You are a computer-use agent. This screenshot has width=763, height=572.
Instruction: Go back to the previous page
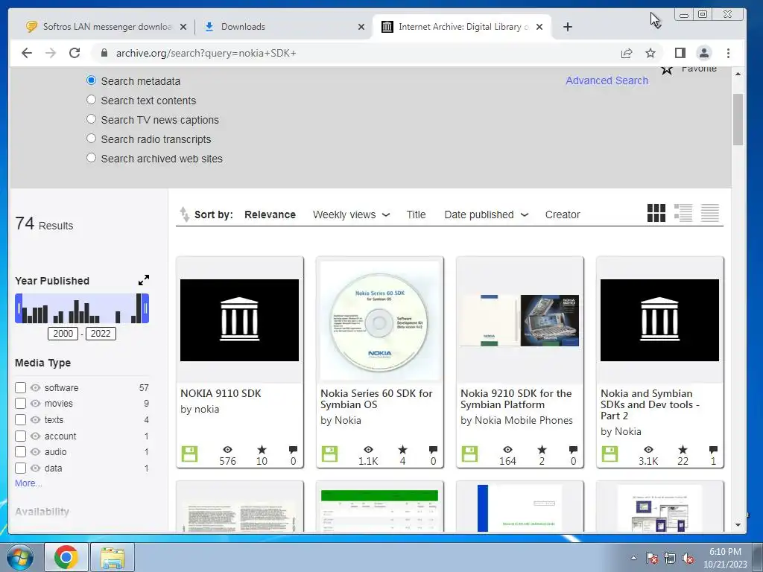(x=27, y=53)
